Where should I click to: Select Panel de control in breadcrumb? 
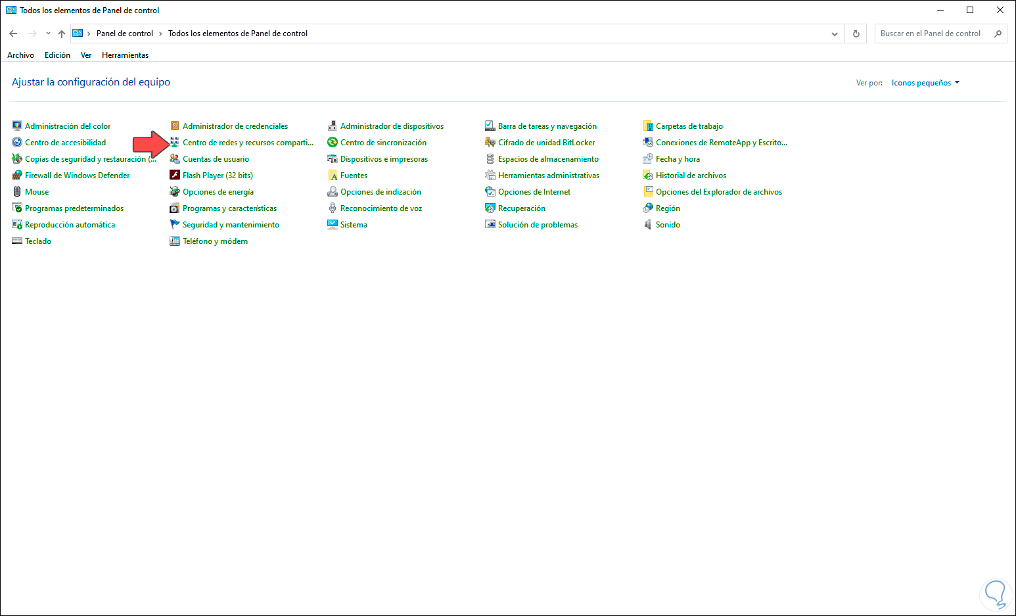point(126,33)
